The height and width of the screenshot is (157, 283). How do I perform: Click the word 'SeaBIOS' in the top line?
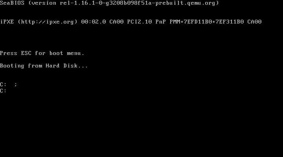[12, 3]
